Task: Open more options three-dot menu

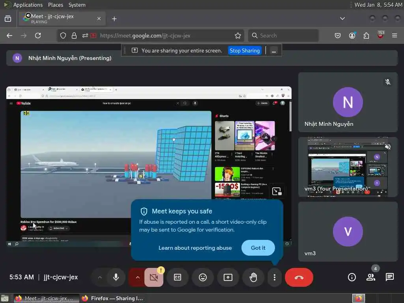Action: pos(275,277)
